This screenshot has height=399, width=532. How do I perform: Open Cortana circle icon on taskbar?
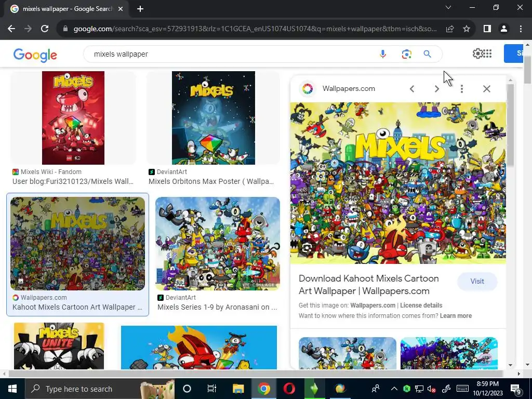tap(187, 389)
